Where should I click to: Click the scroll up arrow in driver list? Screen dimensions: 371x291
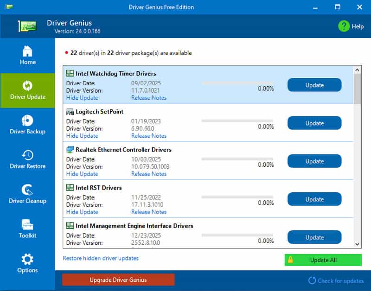pyautogui.click(x=357, y=70)
